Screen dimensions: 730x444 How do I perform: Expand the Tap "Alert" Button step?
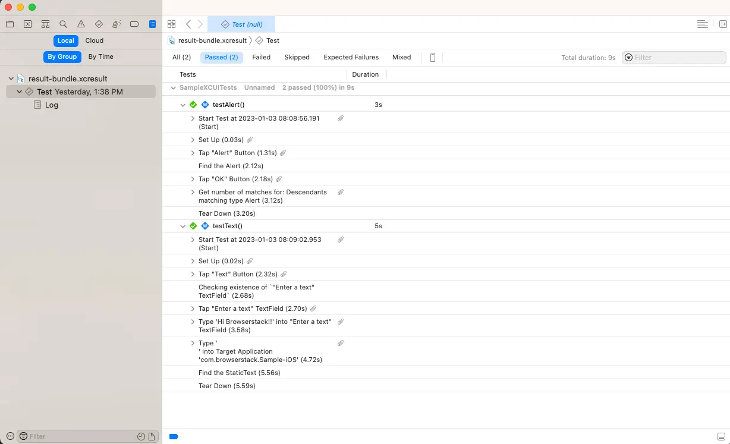pyautogui.click(x=193, y=153)
